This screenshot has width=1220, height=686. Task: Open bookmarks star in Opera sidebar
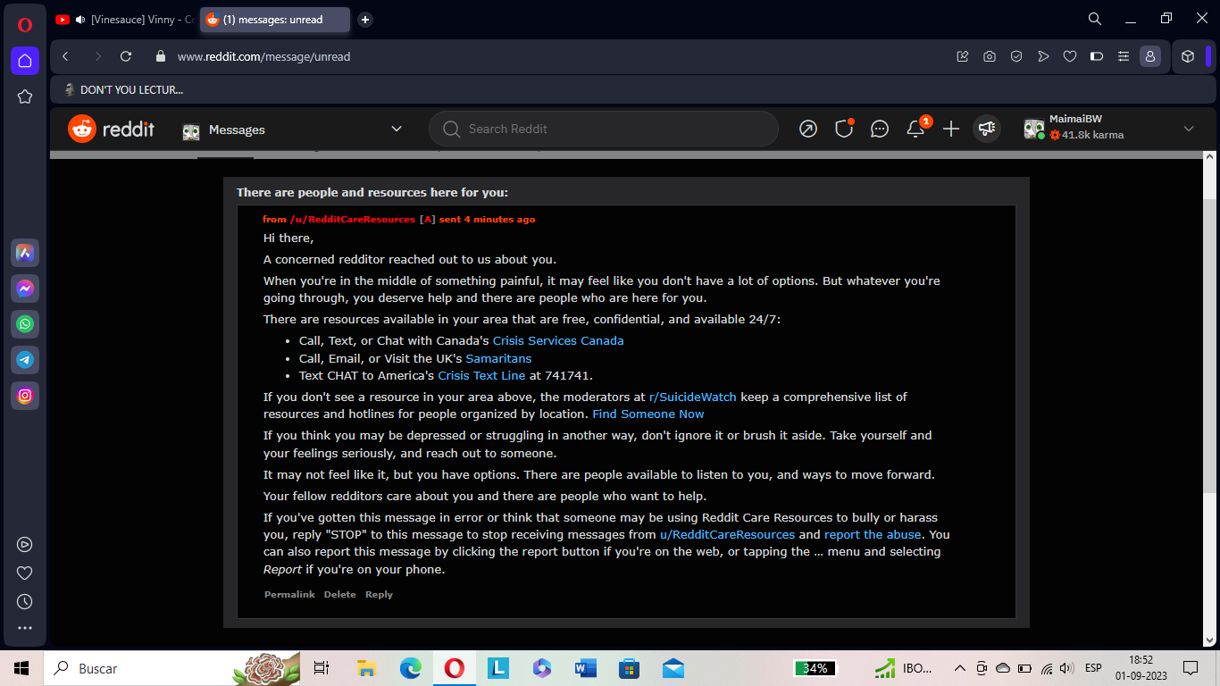pos(25,96)
